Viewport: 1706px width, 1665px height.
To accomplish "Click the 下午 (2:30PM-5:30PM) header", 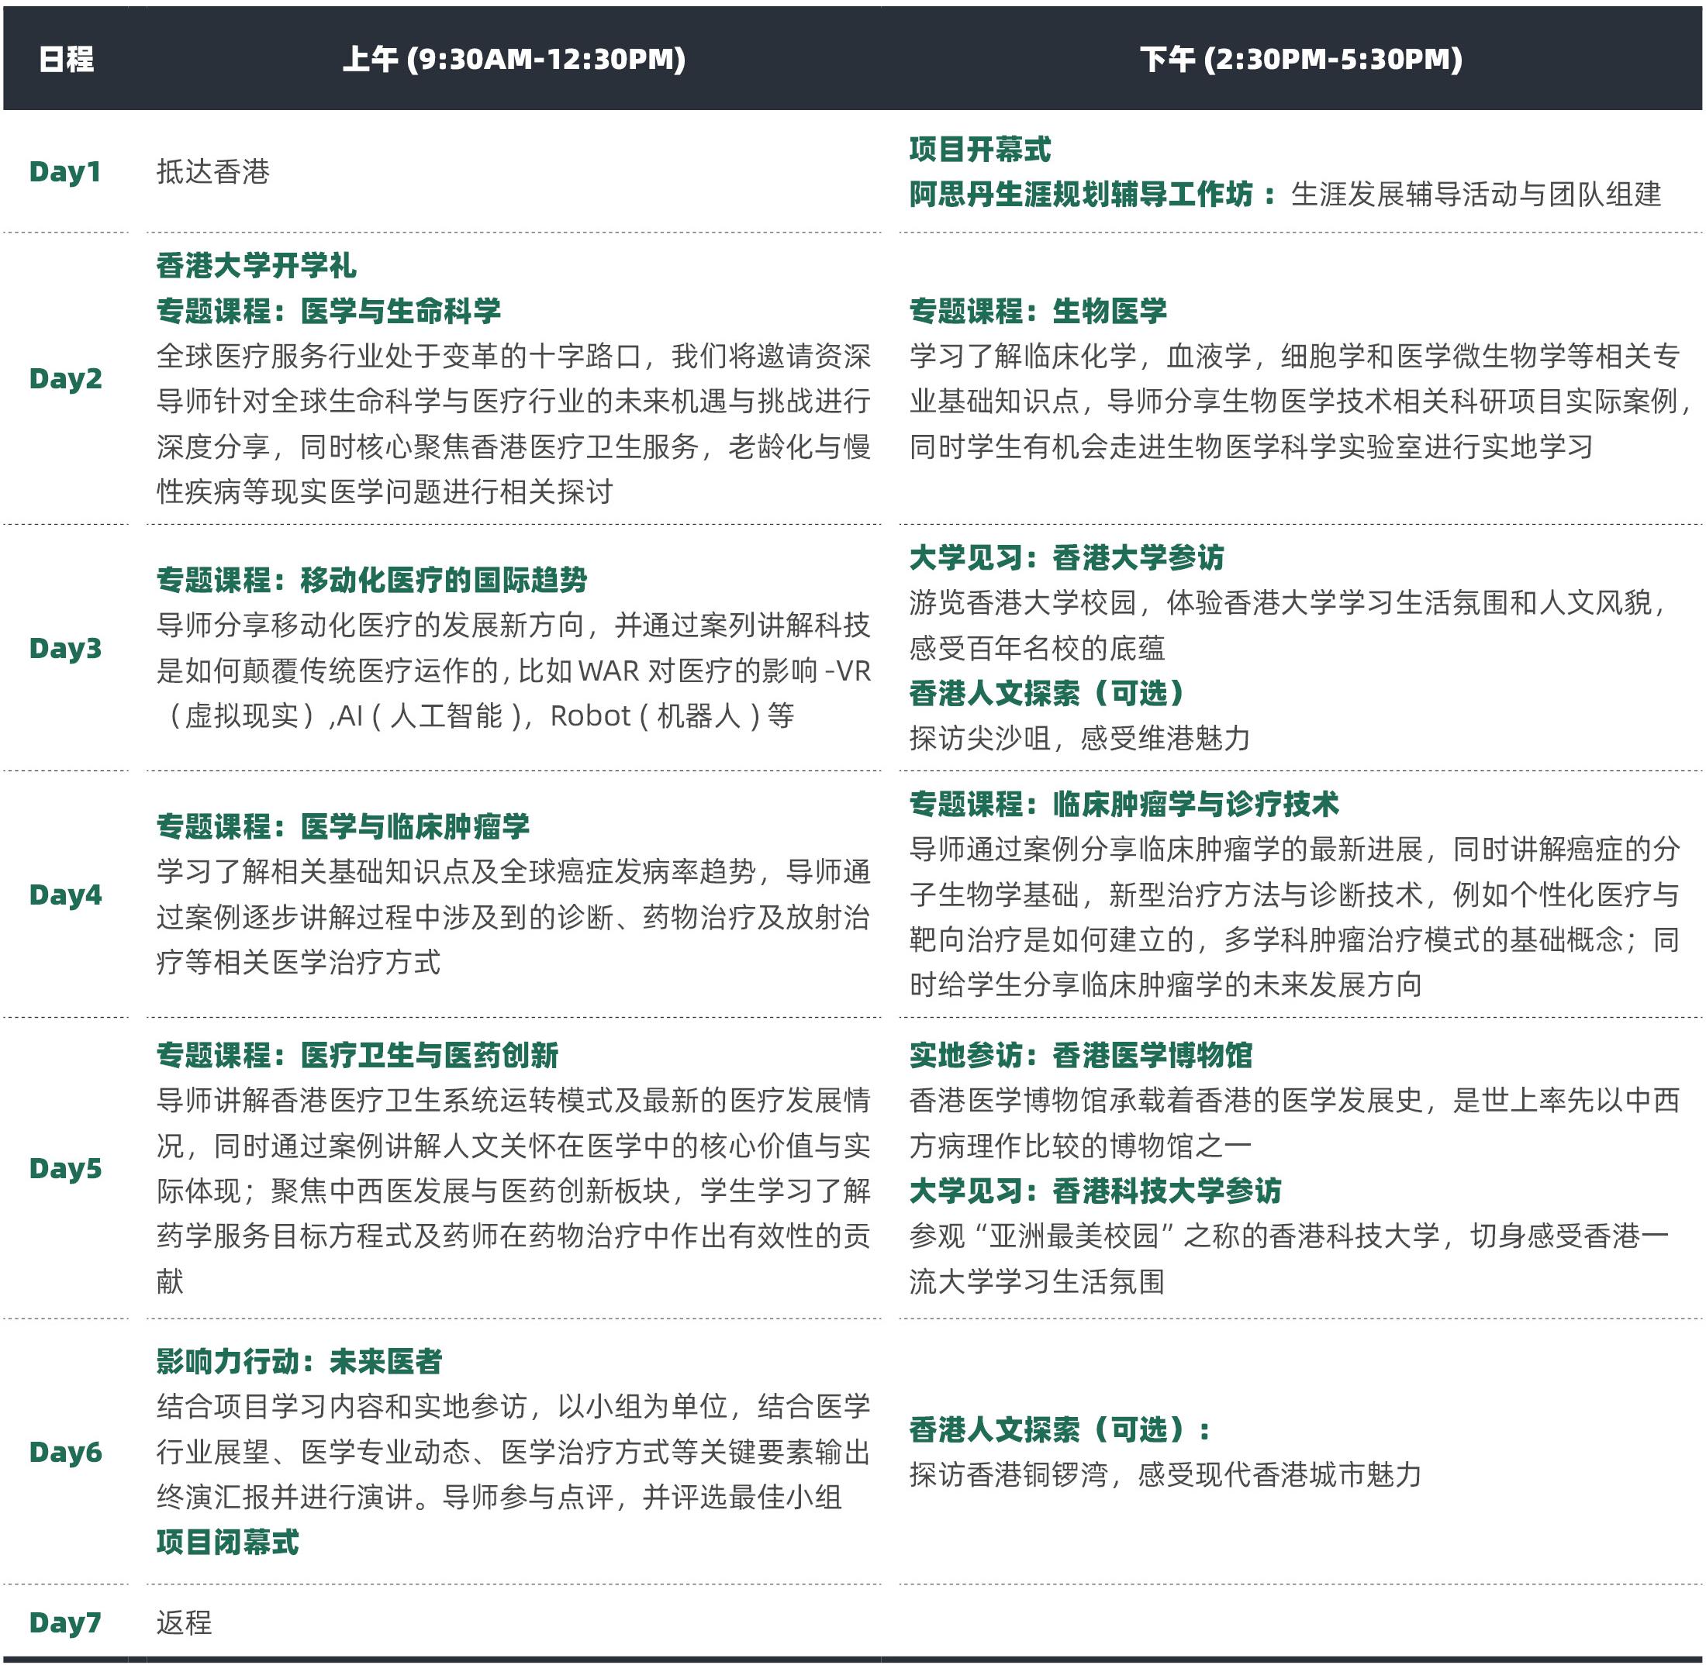I will pyautogui.click(x=1301, y=60).
